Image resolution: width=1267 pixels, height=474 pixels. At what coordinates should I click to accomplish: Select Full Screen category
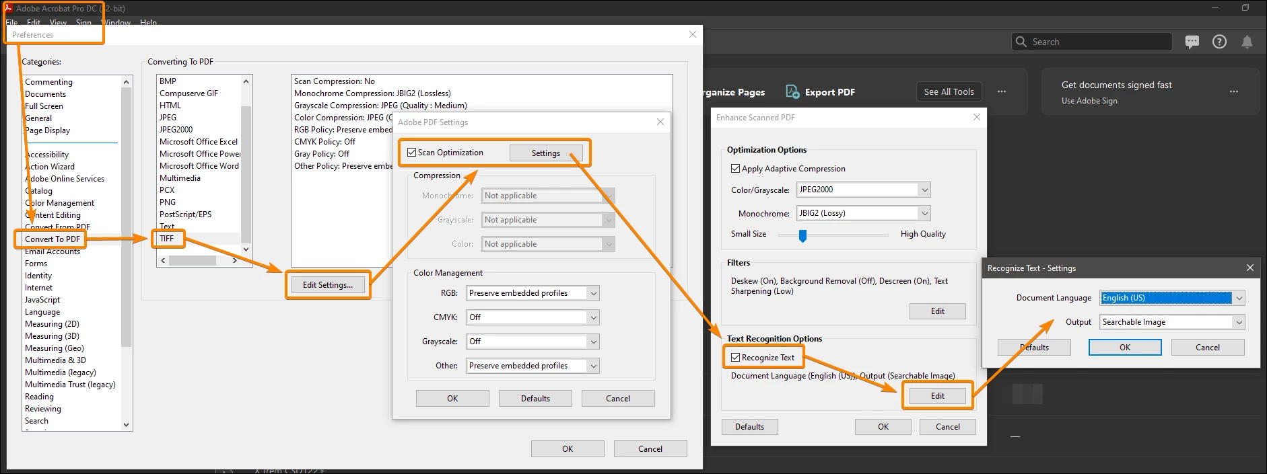(44, 106)
